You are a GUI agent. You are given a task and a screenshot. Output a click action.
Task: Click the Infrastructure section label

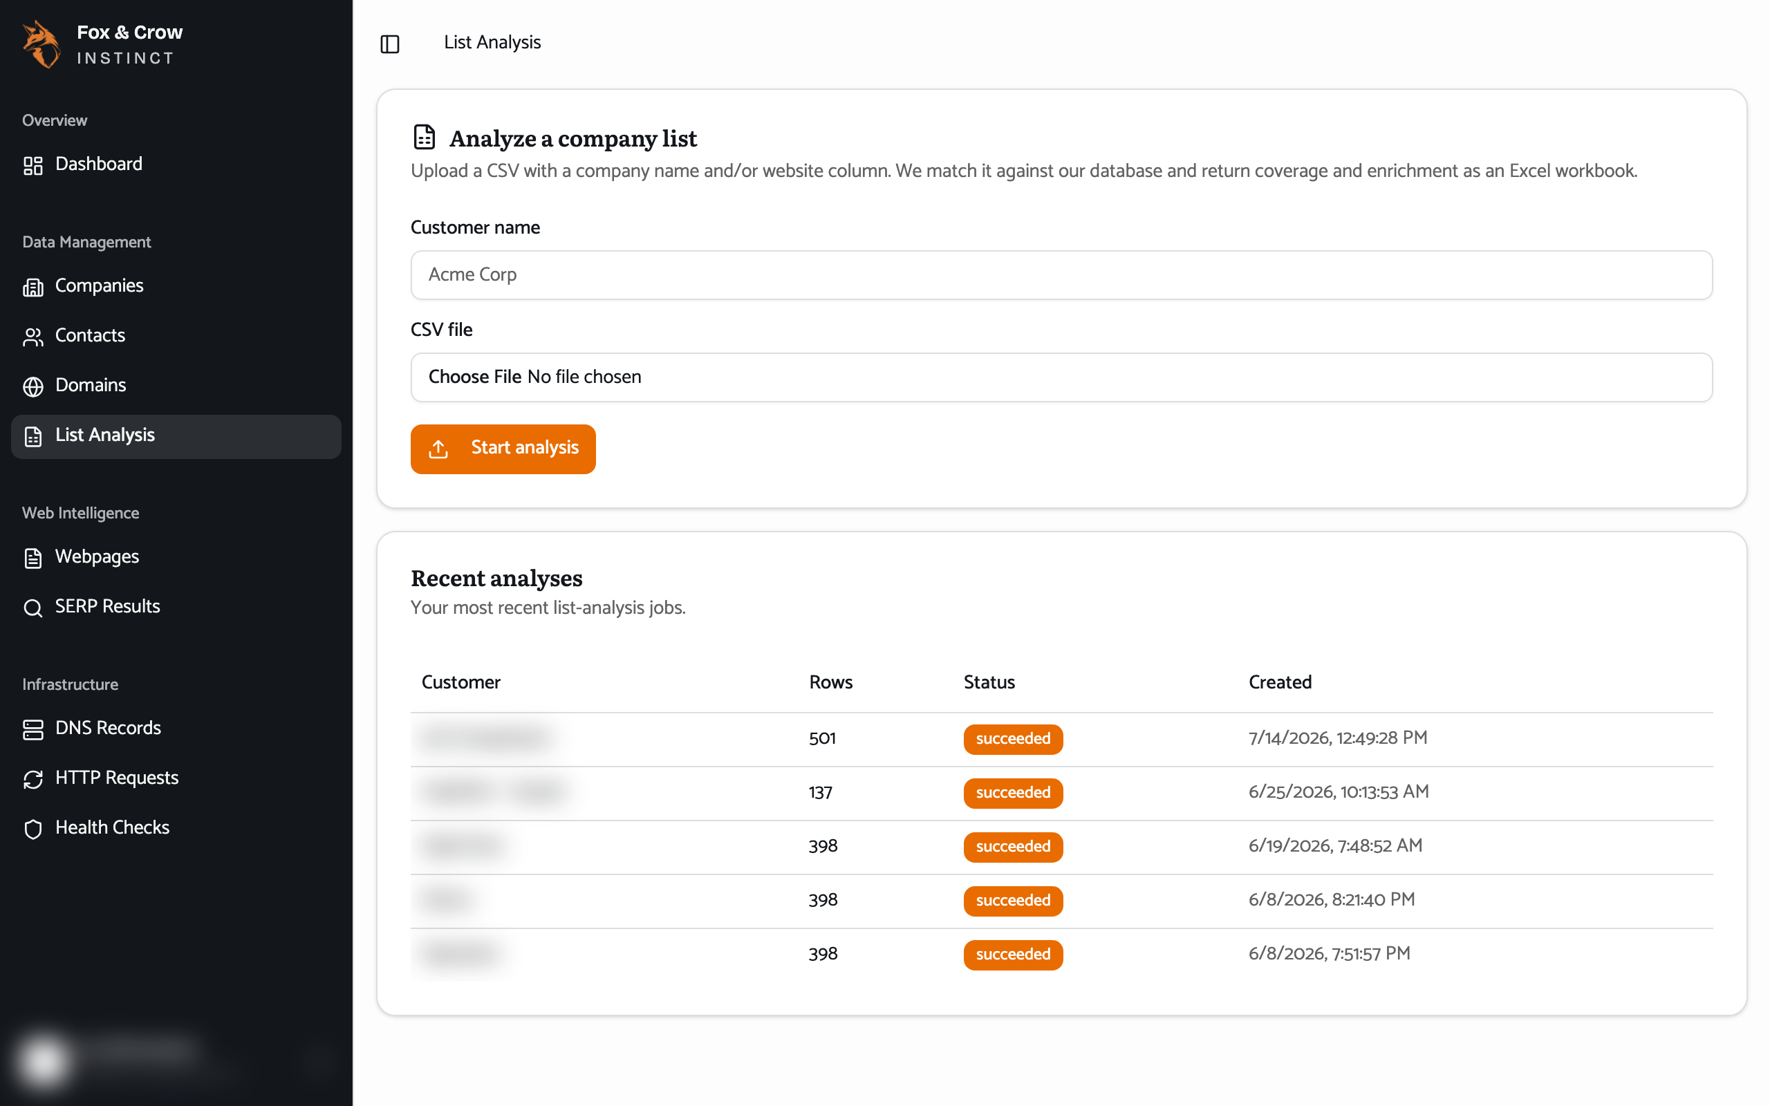point(71,684)
